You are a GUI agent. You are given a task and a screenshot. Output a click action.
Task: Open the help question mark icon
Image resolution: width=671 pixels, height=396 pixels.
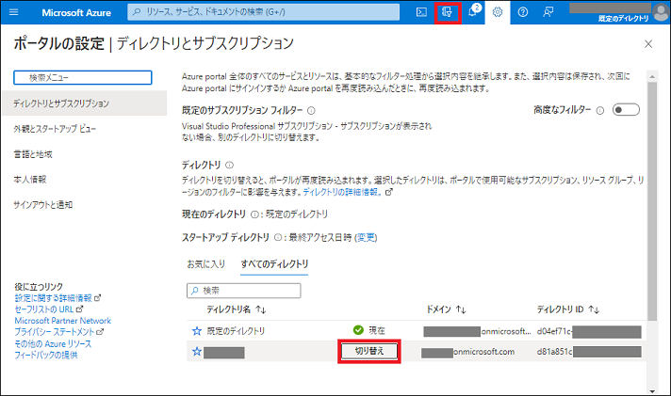click(523, 12)
